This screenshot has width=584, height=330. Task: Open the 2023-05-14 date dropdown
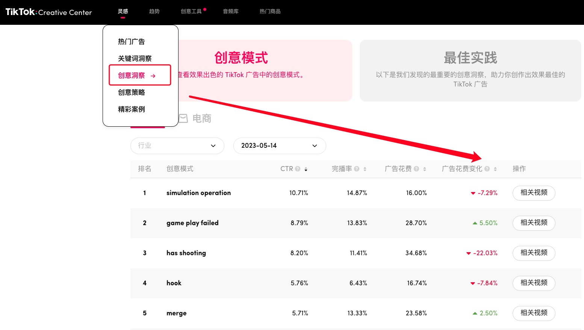coord(280,145)
